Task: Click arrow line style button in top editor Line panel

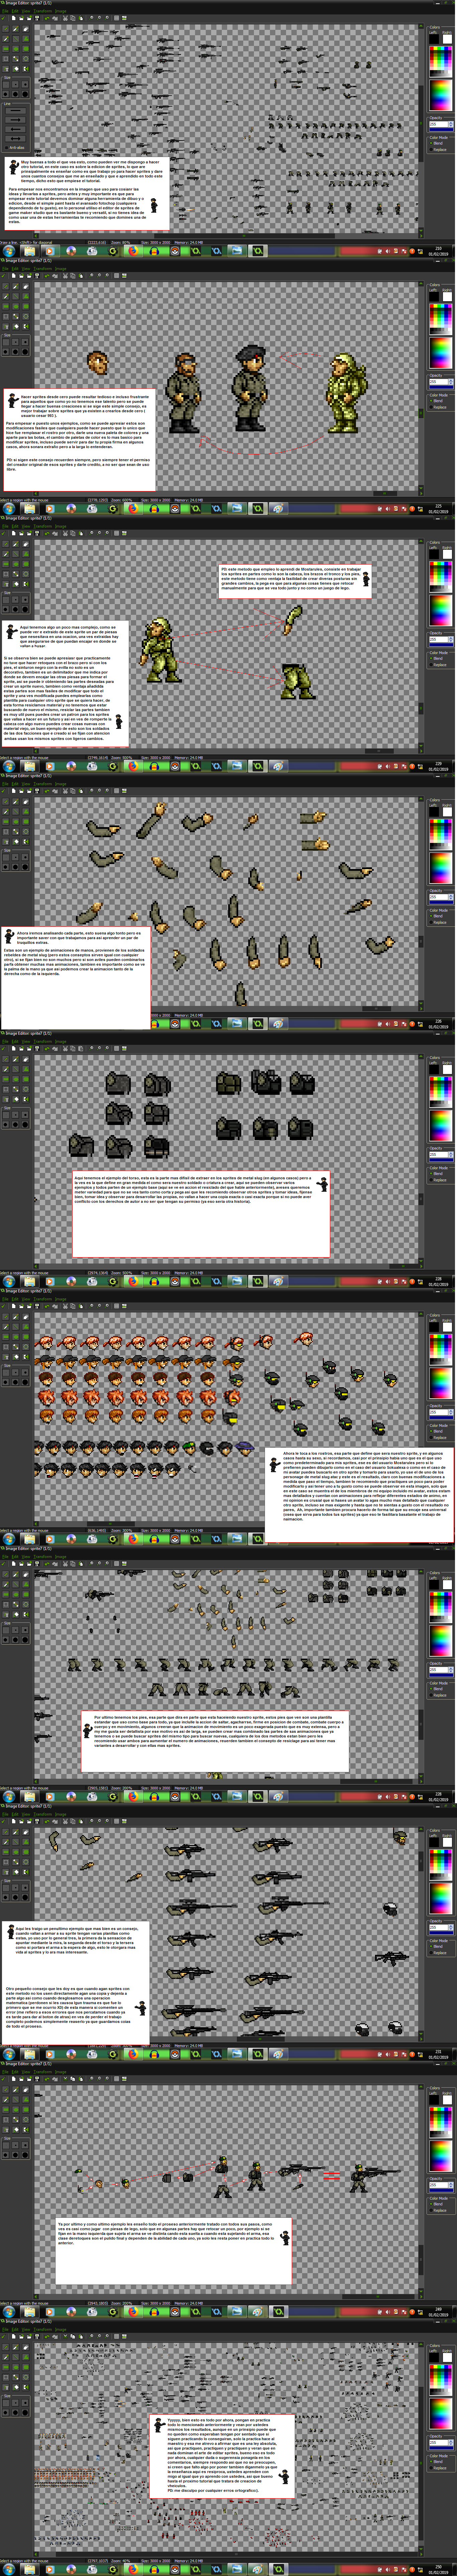Action: click(16, 120)
